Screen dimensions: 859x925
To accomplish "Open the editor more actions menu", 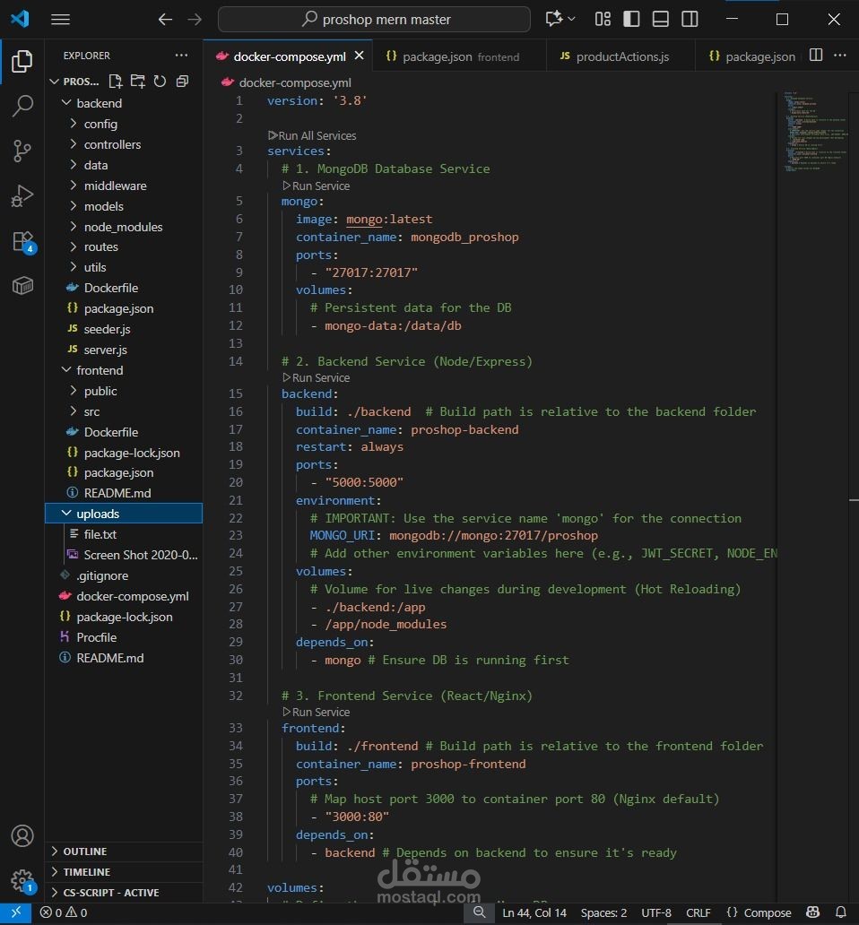I will (x=840, y=55).
